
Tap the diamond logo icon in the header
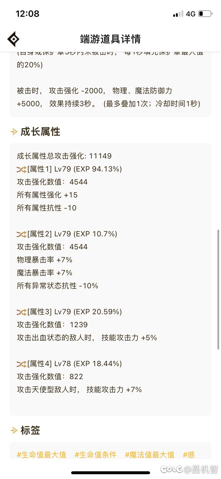click(x=13, y=39)
